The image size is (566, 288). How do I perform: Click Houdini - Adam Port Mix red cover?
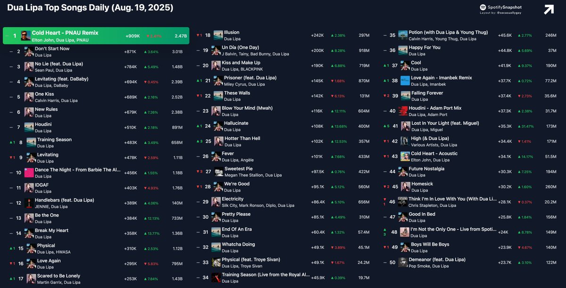(x=403, y=111)
